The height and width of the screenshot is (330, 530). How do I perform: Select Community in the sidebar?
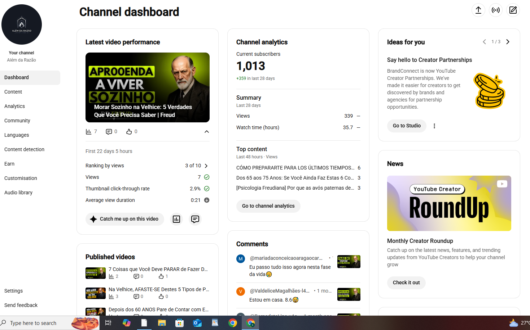coord(30,121)
